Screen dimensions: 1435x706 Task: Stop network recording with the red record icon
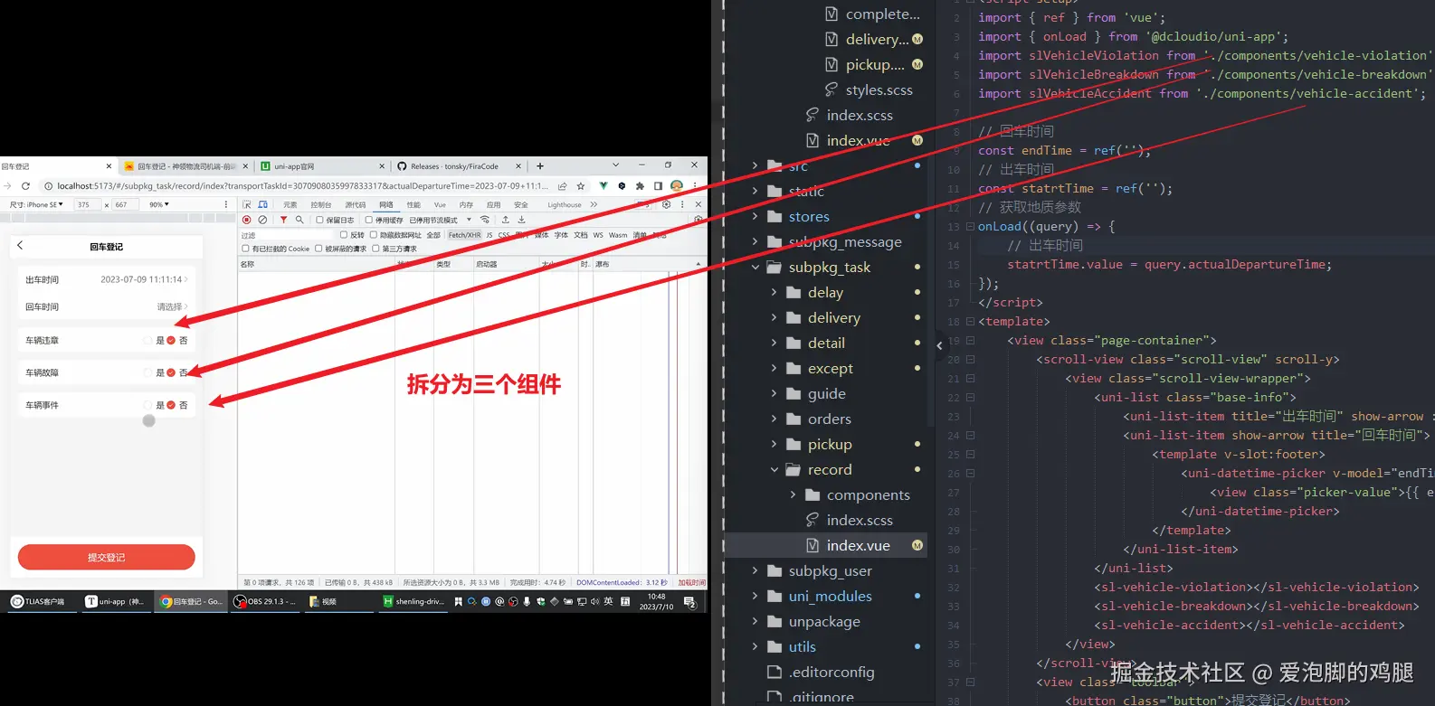[247, 220]
